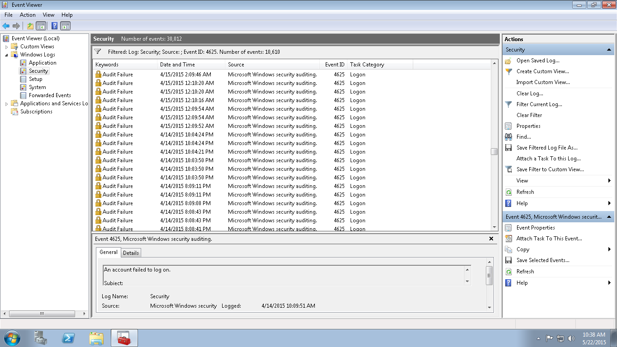Click Clear Filter action

click(x=529, y=115)
